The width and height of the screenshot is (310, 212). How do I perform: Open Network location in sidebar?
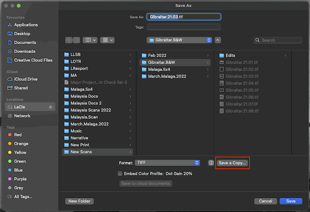(22, 116)
